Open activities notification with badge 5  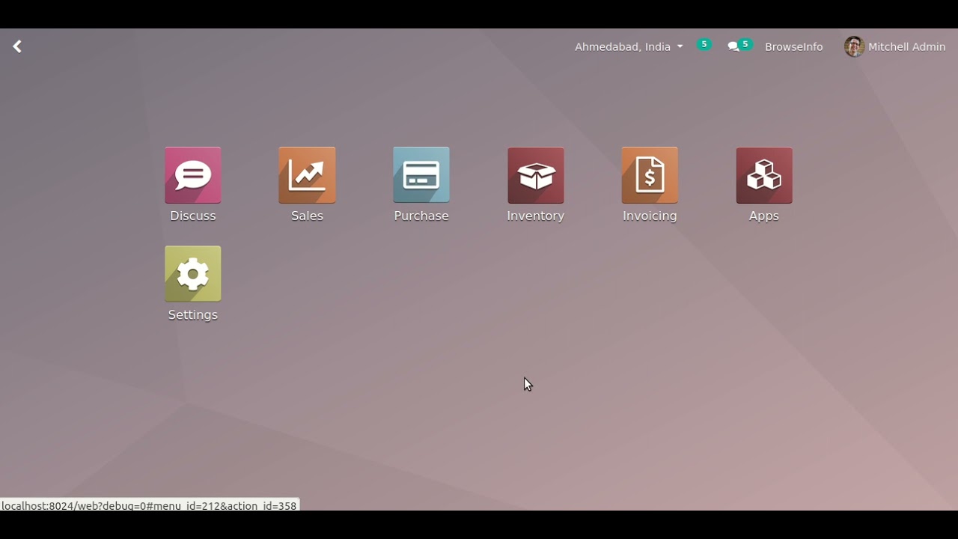(x=704, y=45)
